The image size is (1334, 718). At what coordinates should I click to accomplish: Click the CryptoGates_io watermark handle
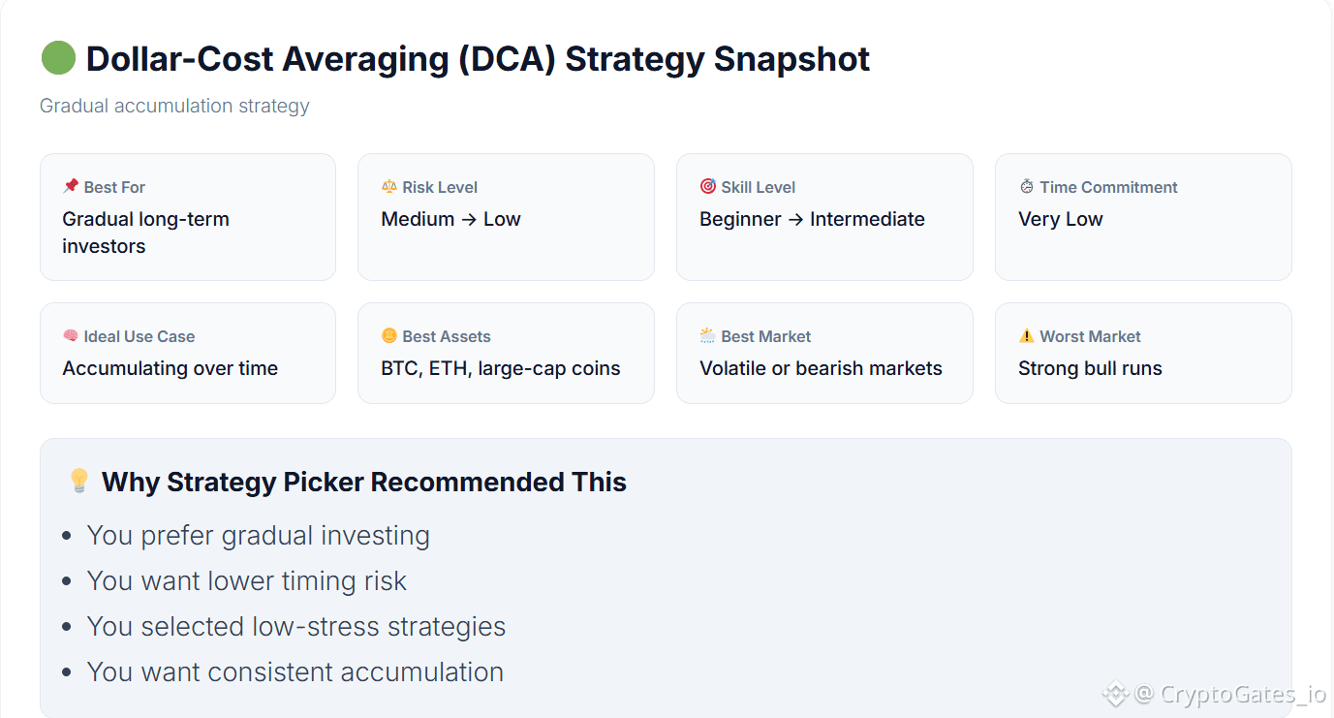coord(1230,694)
